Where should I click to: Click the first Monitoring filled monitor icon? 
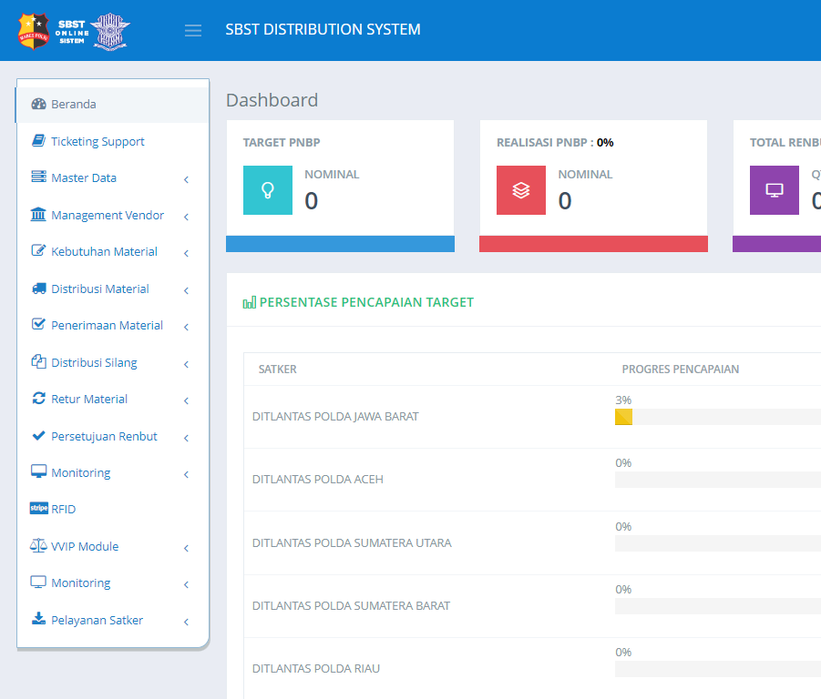point(39,471)
